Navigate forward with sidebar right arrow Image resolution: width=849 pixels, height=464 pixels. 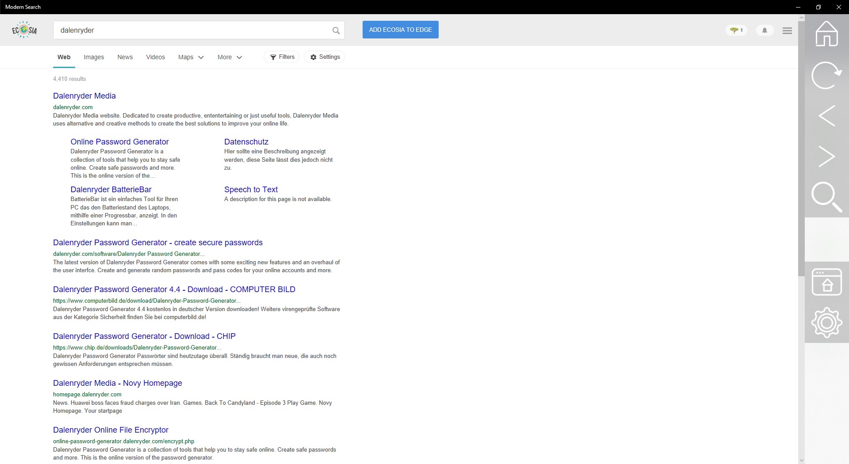[x=826, y=156]
